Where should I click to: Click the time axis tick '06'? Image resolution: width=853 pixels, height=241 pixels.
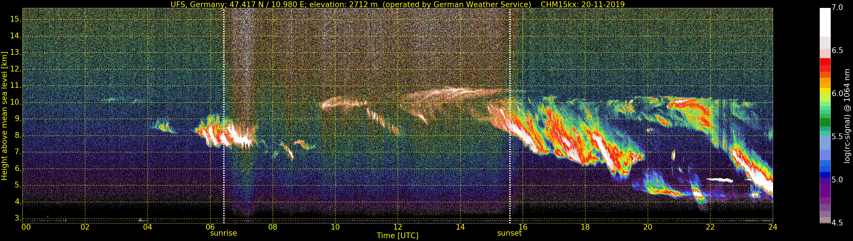210,227
